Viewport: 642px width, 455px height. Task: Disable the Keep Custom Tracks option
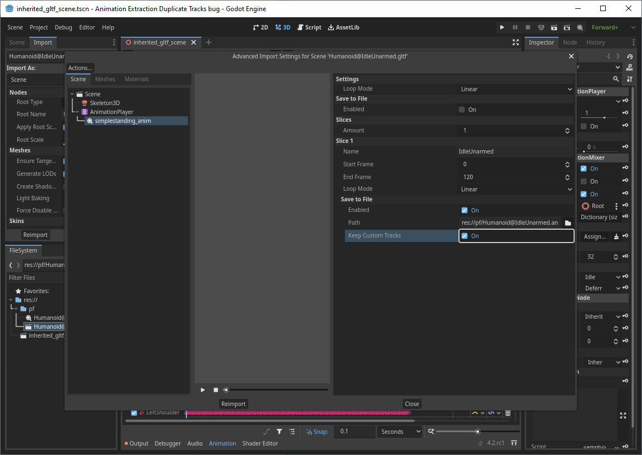(x=465, y=235)
